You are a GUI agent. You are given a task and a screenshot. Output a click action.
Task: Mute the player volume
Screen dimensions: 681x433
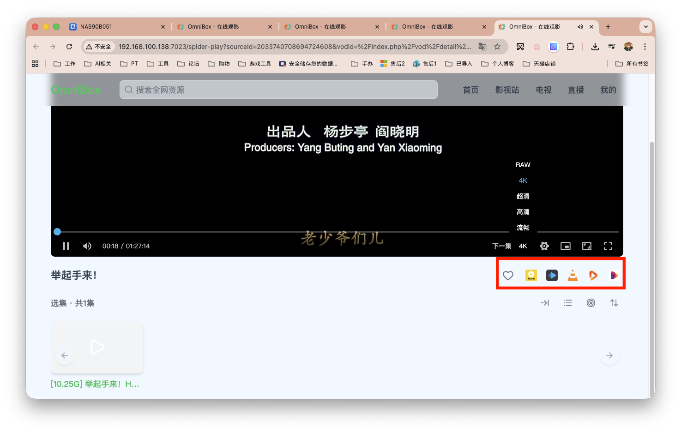[x=87, y=246]
